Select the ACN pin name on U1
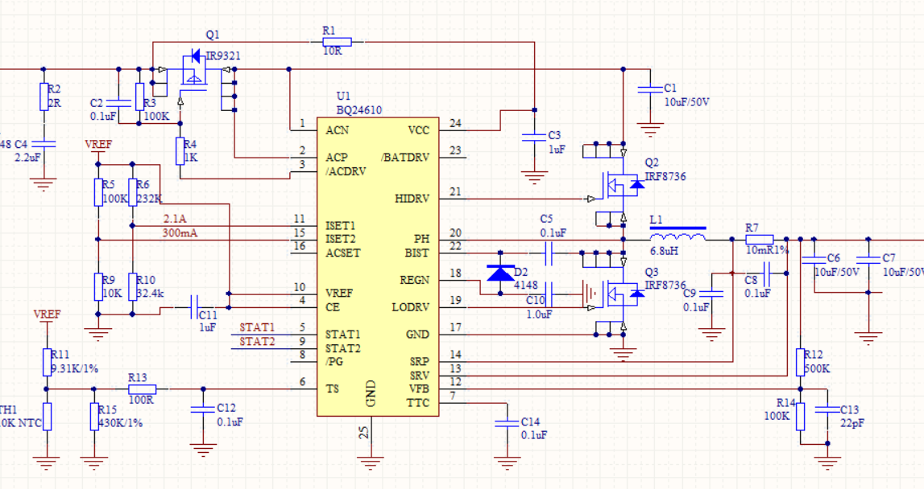Image resolution: width=924 pixels, height=489 pixels. 337,130
